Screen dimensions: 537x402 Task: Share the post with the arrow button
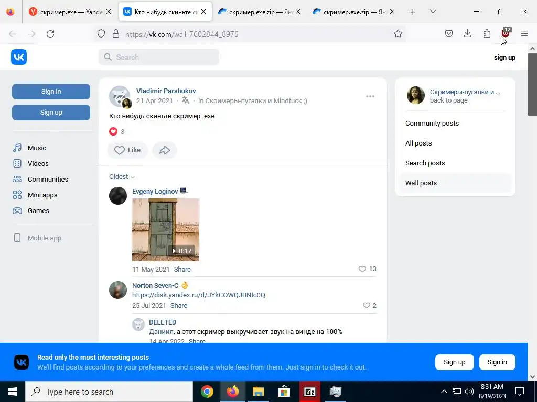[x=165, y=150]
